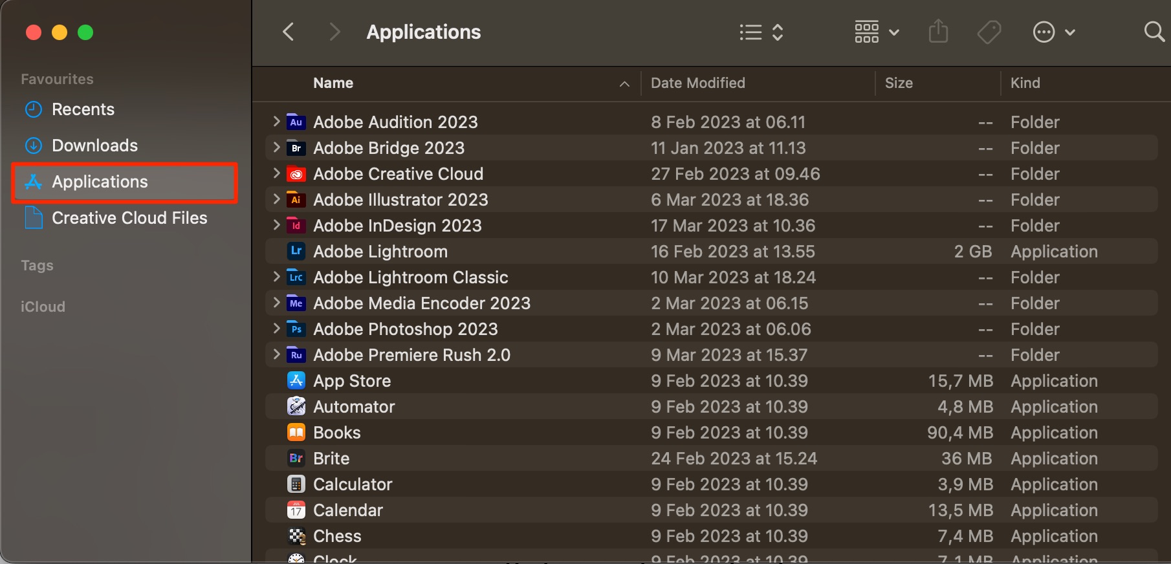The image size is (1171, 564).
Task: Click the Recents clock icon in sidebar
Action: point(33,109)
